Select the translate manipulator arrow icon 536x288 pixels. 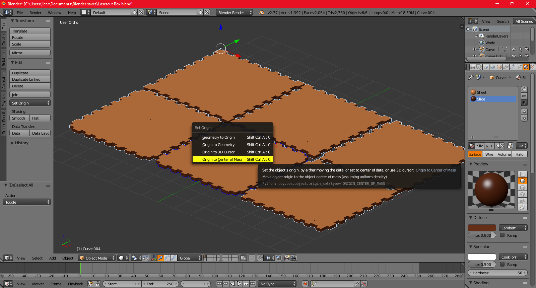[x=160, y=258]
